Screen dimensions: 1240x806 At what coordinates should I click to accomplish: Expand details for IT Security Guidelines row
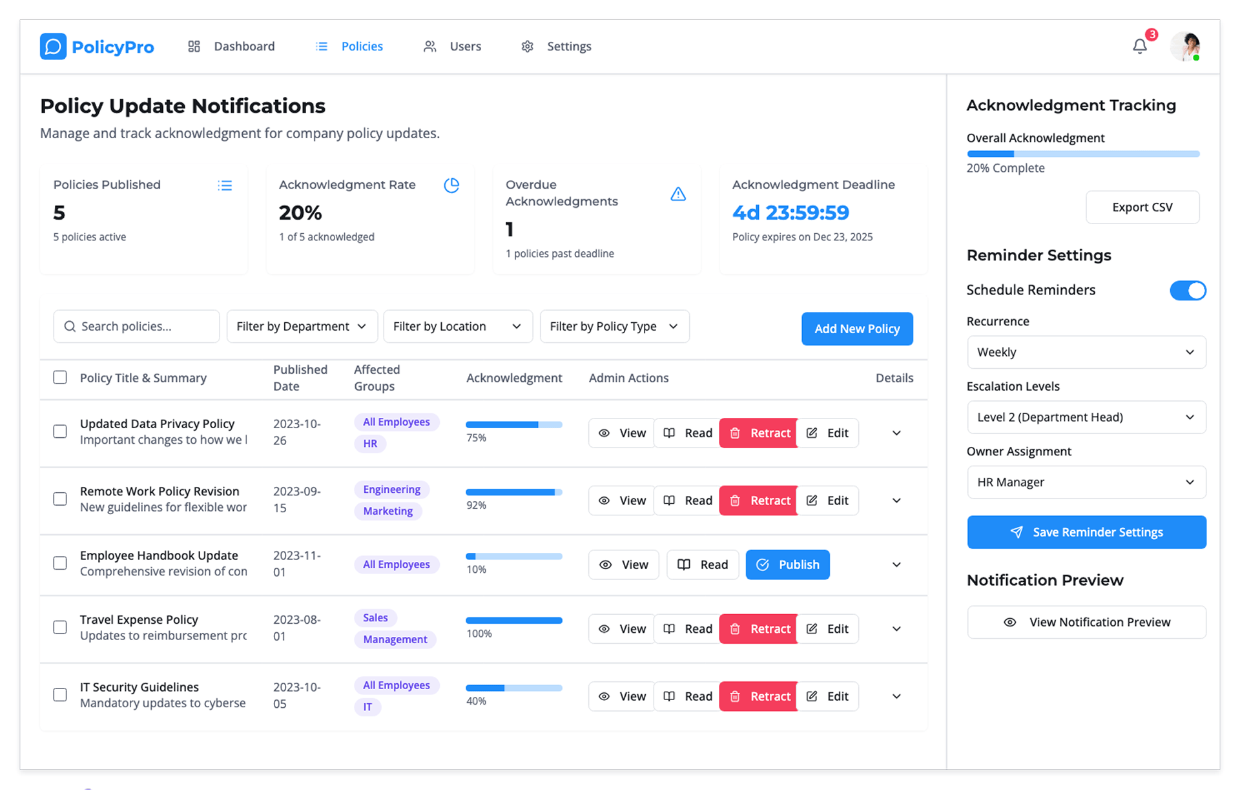tap(896, 697)
